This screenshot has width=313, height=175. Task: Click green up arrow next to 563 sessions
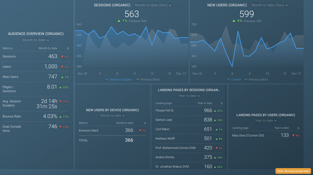119,21
